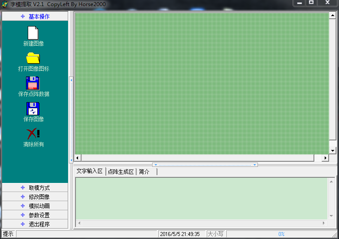Viewport: 339px width, 239px height.
Task: Switch to the 文字输入区 tab
Action: click(89, 171)
